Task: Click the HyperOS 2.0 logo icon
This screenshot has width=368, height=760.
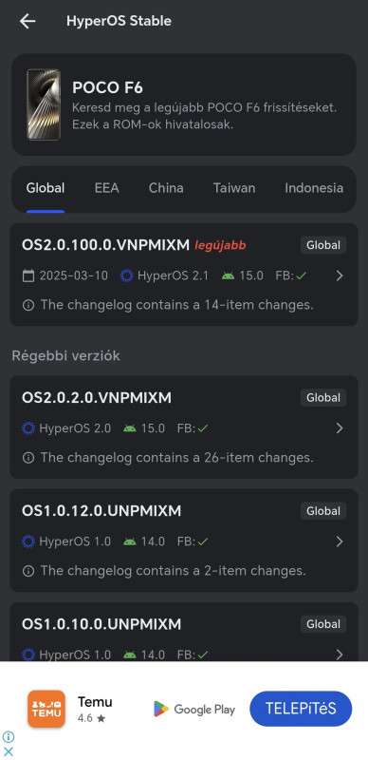Action: coord(28,428)
